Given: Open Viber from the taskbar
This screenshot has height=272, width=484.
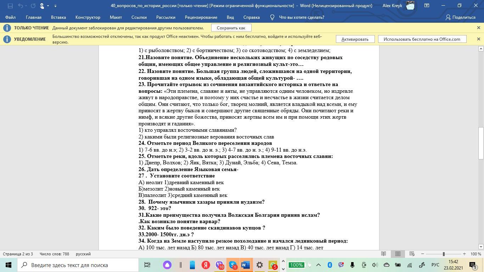Looking at the screenshot, I should click(x=219, y=265).
